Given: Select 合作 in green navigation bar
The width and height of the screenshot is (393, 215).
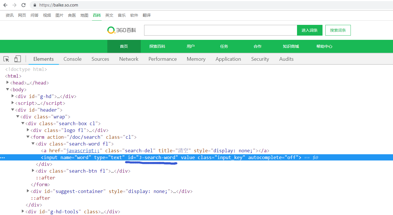Looking at the screenshot, I should 258,46.
